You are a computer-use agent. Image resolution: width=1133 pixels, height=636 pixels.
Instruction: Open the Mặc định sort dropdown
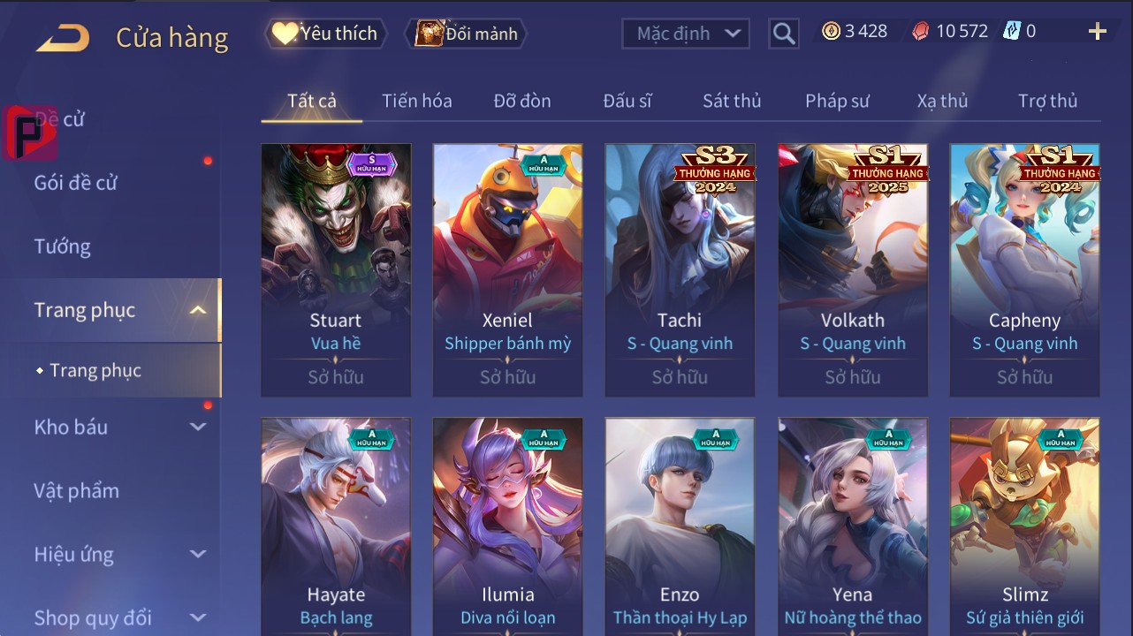pos(686,34)
